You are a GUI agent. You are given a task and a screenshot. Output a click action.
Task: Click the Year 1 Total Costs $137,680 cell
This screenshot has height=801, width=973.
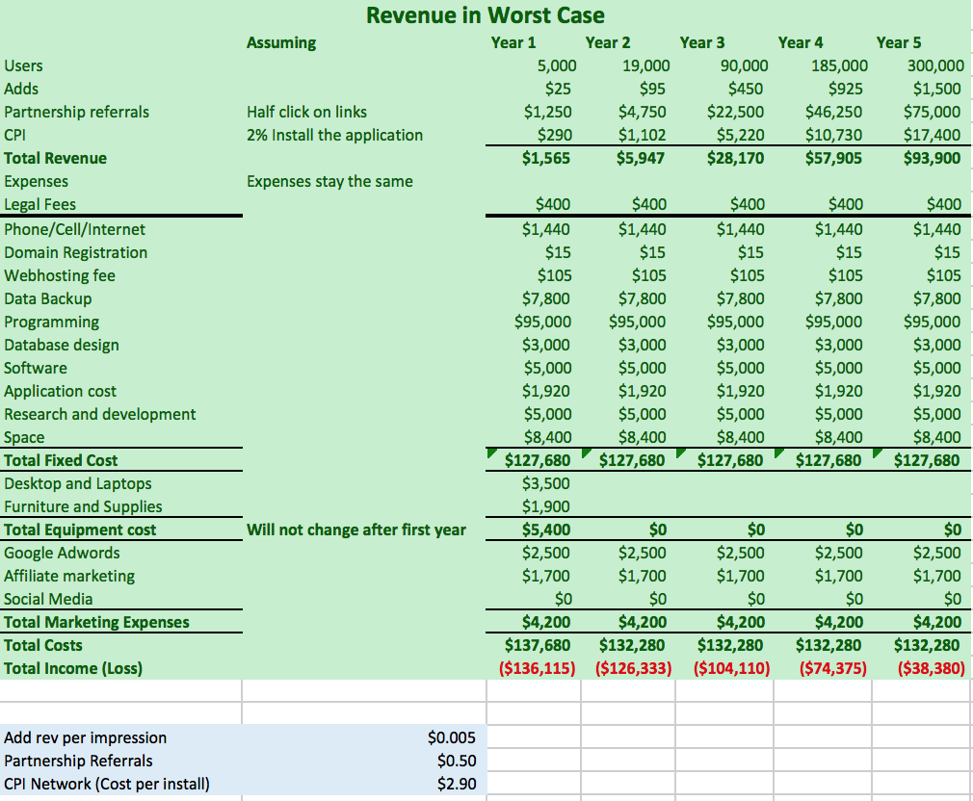(538, 645)
